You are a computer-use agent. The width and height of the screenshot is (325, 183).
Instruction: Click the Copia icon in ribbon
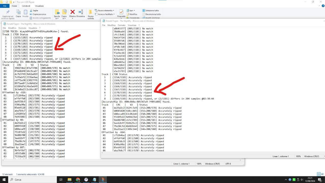pos(18,12)
